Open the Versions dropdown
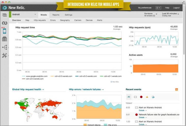The image size is (186, 126). [x=150, y=14]
